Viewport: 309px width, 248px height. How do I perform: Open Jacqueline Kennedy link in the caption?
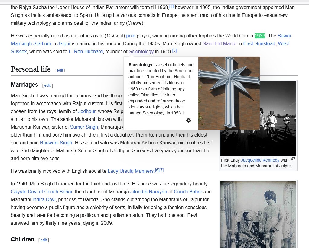(260, 160)
